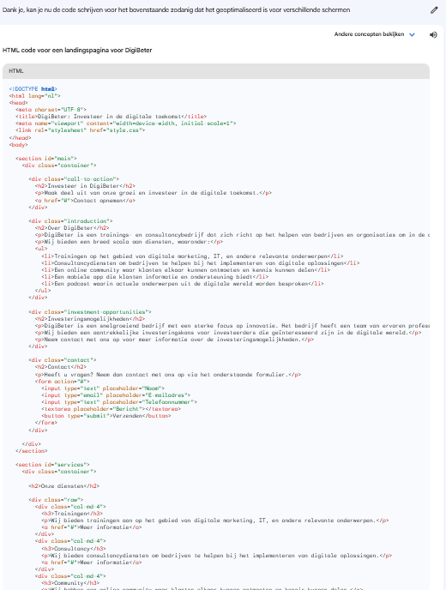446x590 pixels.
Task: Click the paragraph 'Heeft u vragen?' line
Action: [168, 375]
